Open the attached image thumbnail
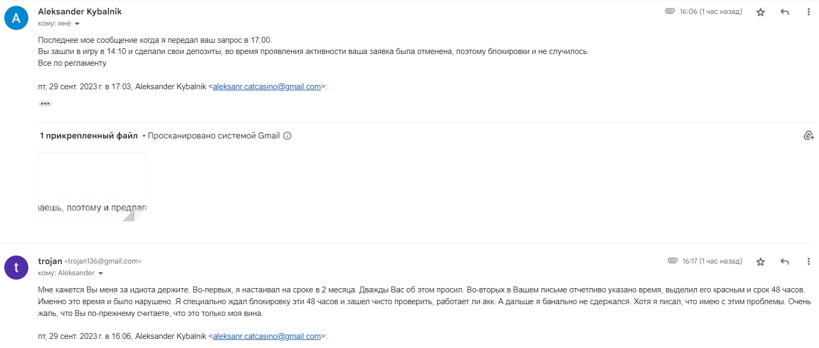Viewport: 819px width, 348px height. coord(92,185)
